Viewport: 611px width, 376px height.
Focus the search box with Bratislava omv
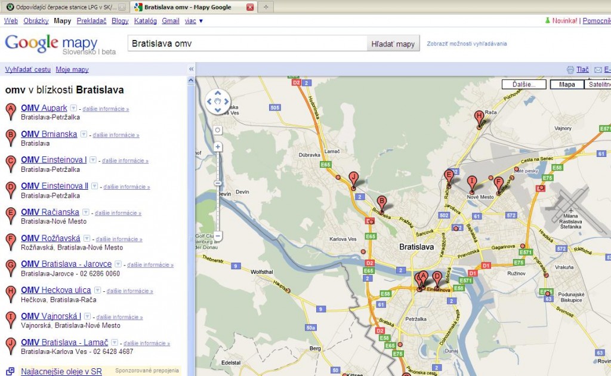(248, 44)
